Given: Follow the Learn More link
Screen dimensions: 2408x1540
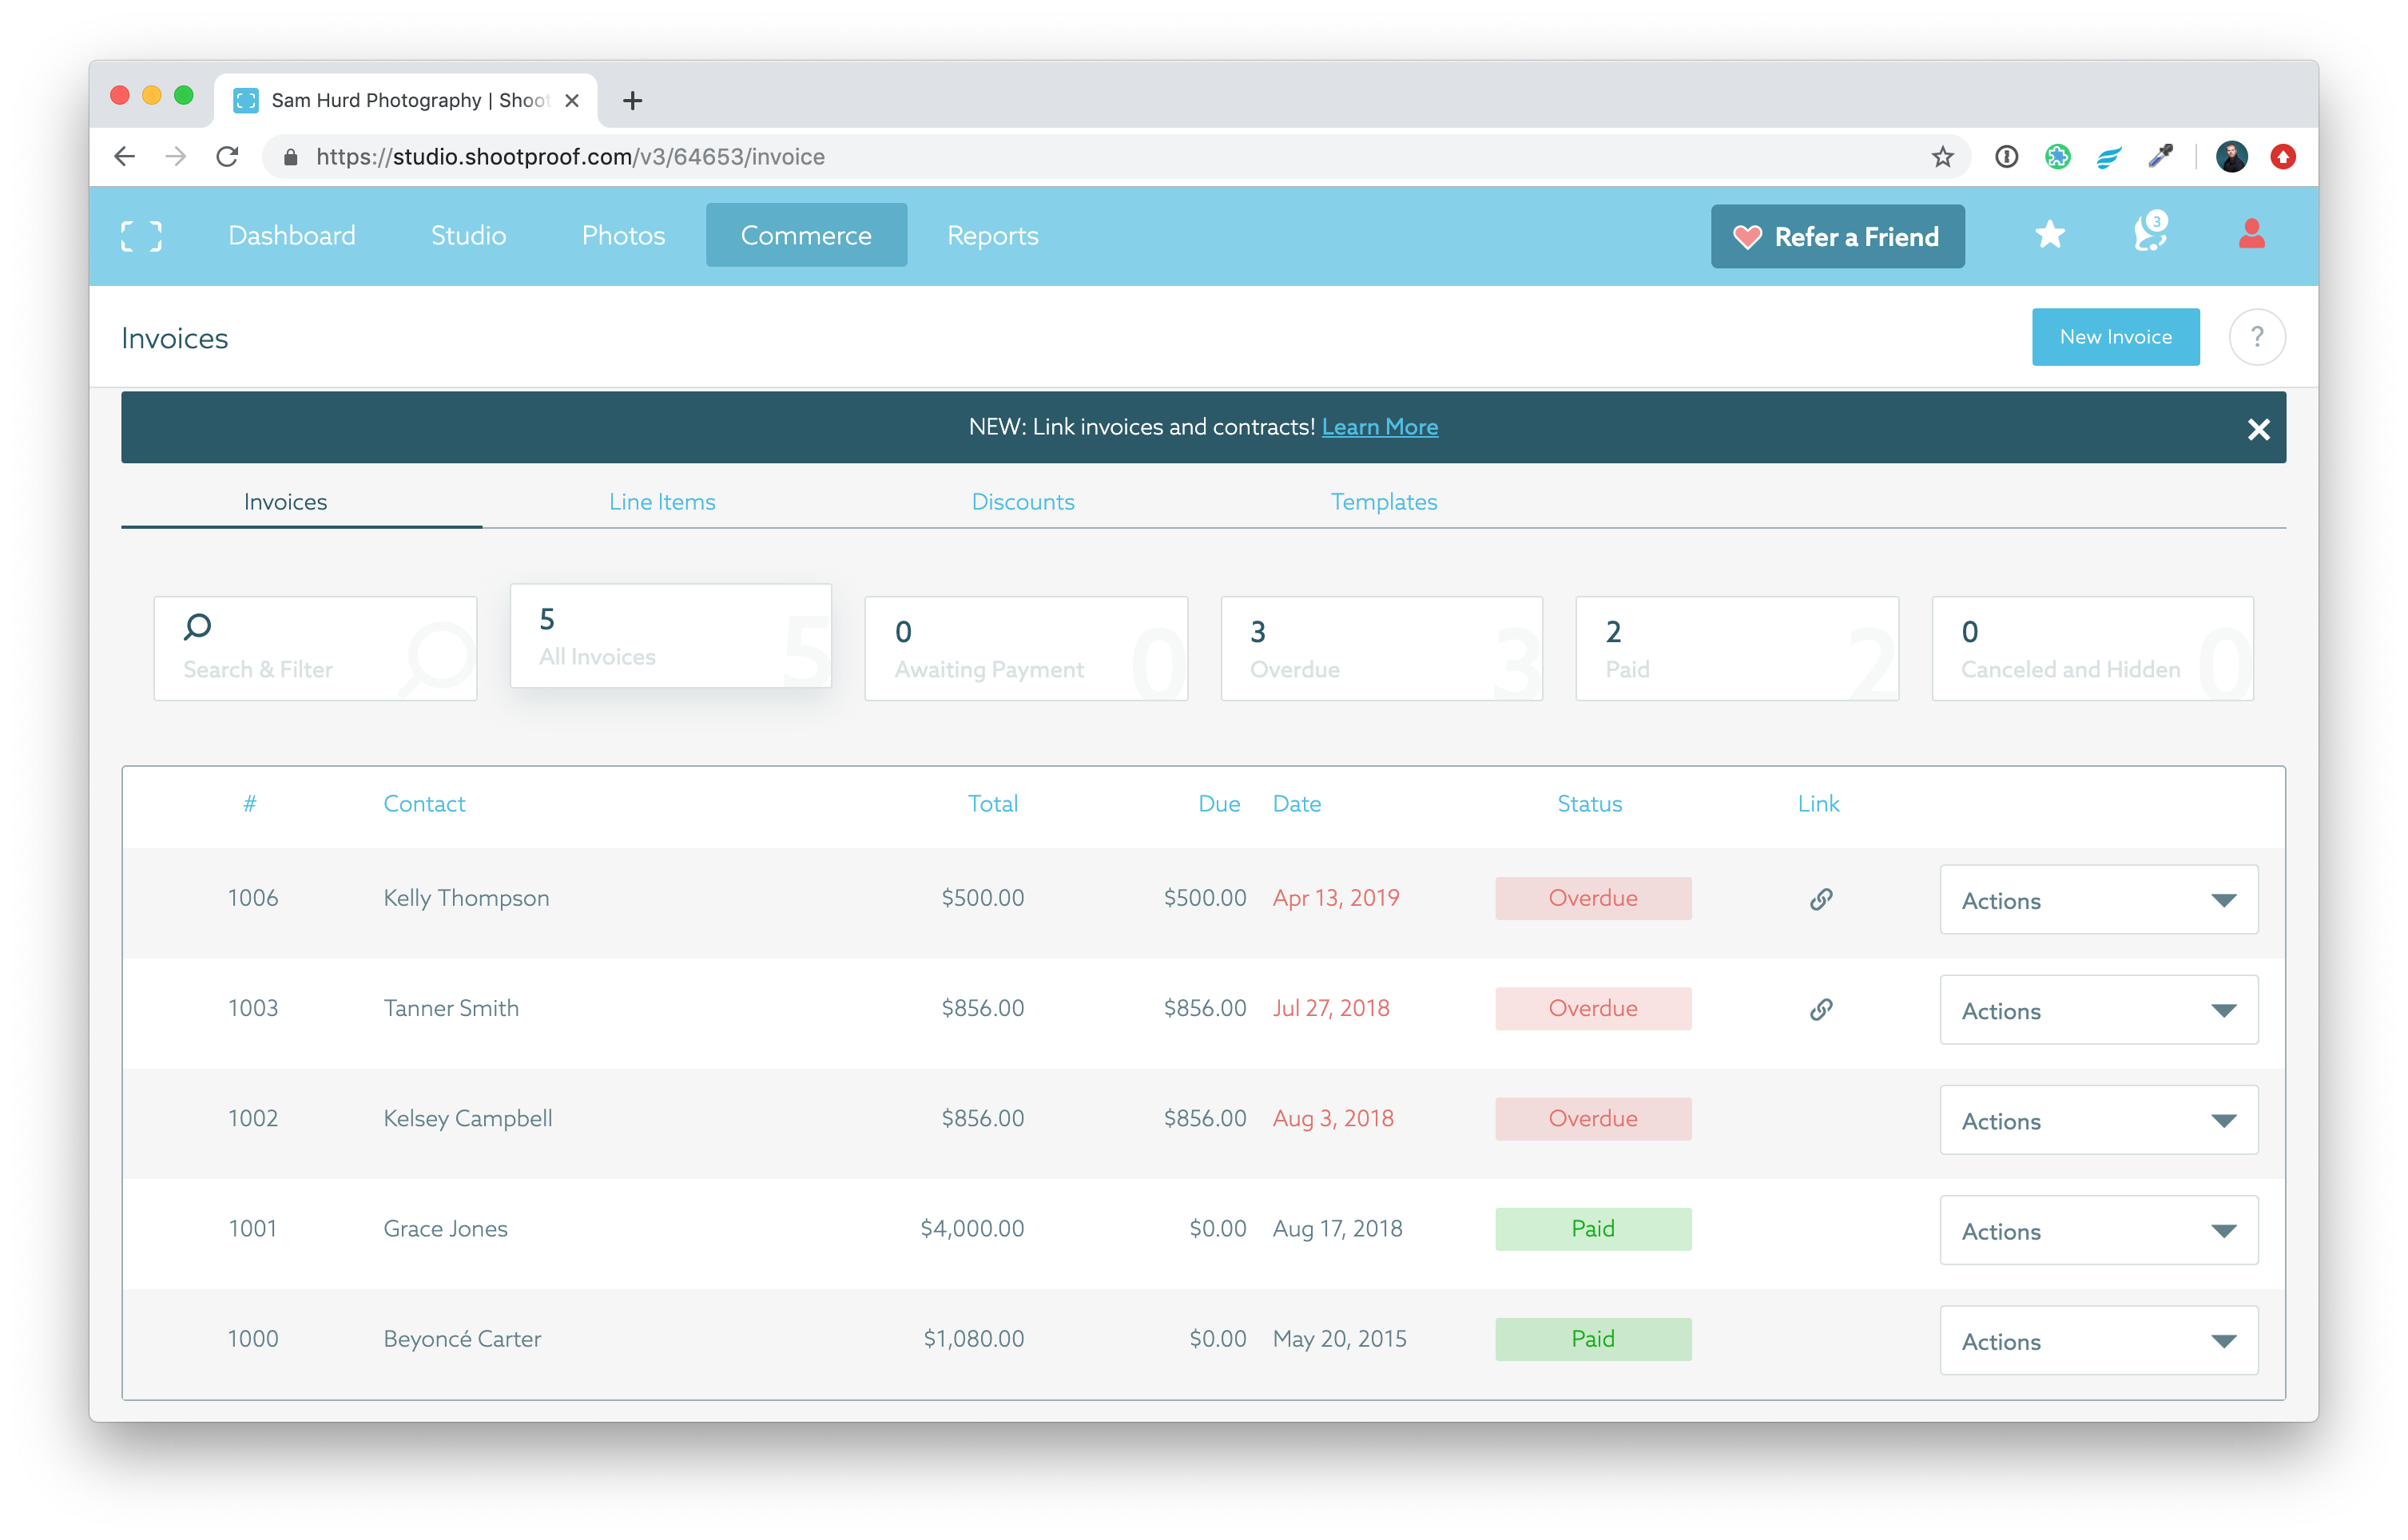Looking at the screenshot, I should [1379, 427].
